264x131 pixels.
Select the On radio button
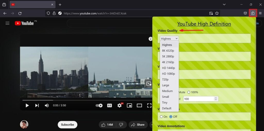(x=161, y=117)
